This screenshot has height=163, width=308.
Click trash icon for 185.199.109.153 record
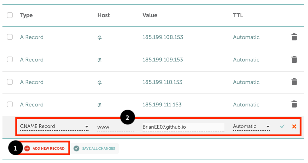294,60
